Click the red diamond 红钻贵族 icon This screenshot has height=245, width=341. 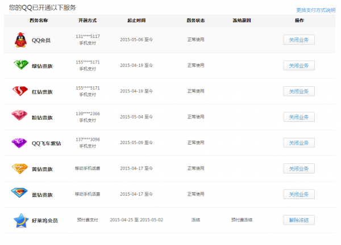coord(20,91)
